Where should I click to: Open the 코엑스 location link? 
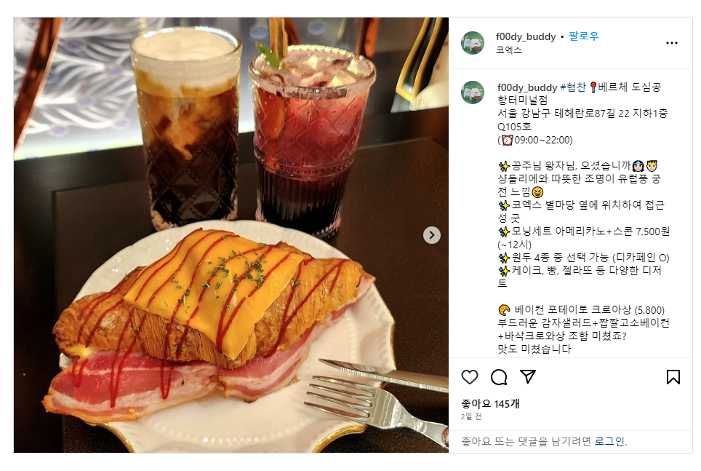coord(509,50)
